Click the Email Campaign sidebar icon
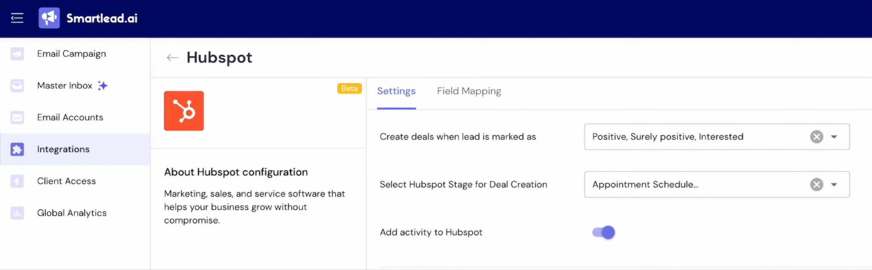 [17, 54]
